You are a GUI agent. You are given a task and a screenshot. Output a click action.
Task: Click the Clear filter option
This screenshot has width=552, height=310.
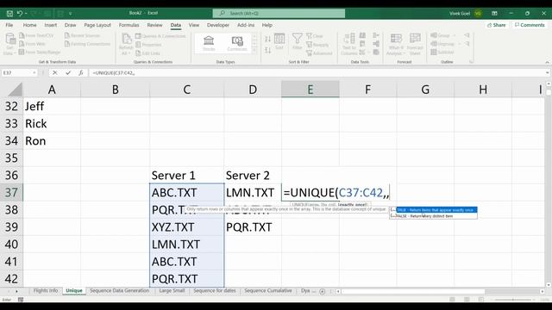click(315, 36)
